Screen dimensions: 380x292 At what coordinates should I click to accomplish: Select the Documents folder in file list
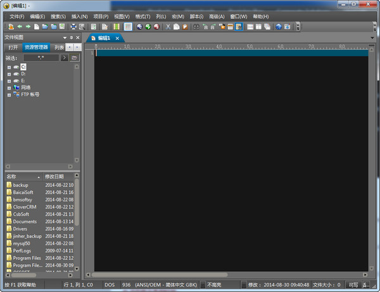pos(25,221)
